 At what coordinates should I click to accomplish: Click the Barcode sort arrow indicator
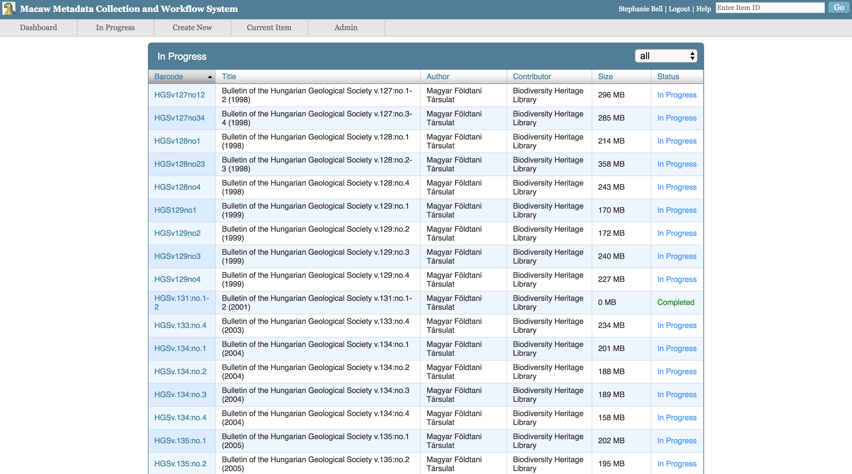point(210,77)
